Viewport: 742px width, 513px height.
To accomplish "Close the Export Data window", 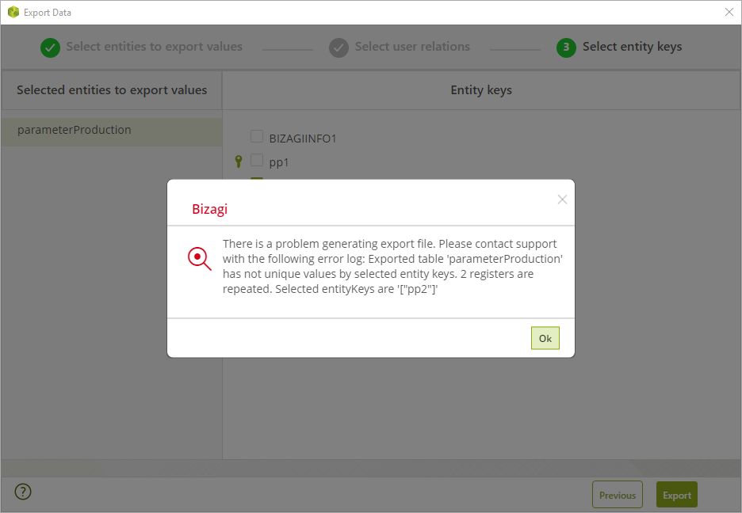I will [729, 13].
